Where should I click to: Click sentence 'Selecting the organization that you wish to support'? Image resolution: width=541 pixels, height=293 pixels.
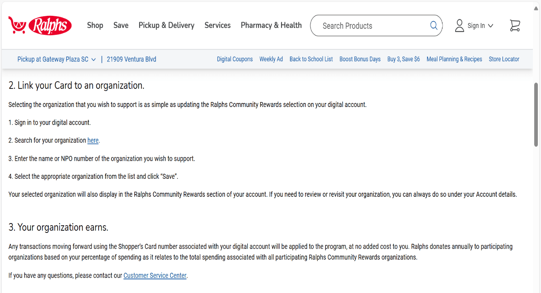[188, 105]
